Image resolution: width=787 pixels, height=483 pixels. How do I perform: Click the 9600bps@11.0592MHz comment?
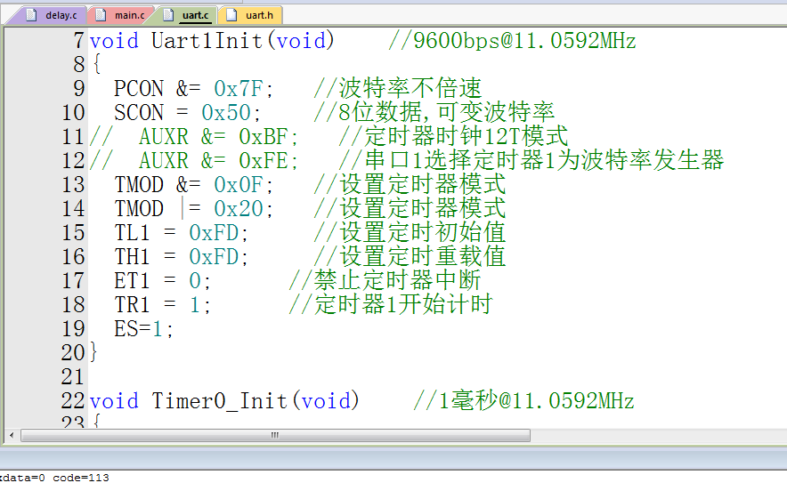(x=512, y=41)
